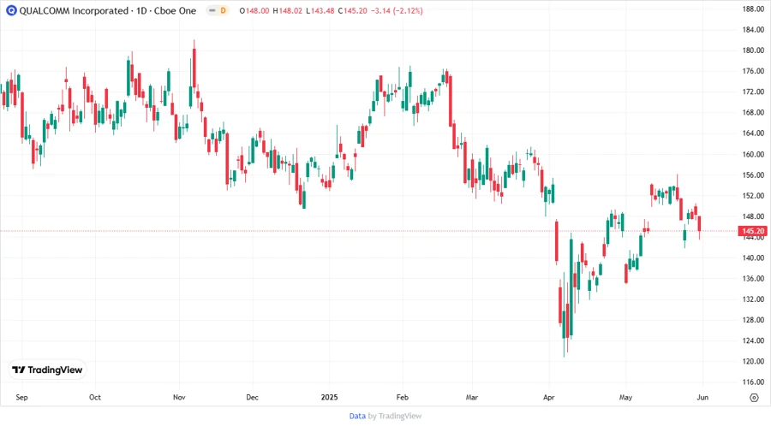Click the Nov label on the time axis
Viewport: 771px width, 426px height.
pyautogui.click(x=179, y=397)
